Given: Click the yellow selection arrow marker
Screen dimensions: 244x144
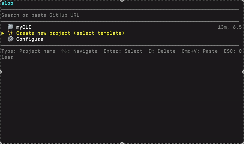Looking at the screenshot, I should pyautogui.click(x=3, y=33).
